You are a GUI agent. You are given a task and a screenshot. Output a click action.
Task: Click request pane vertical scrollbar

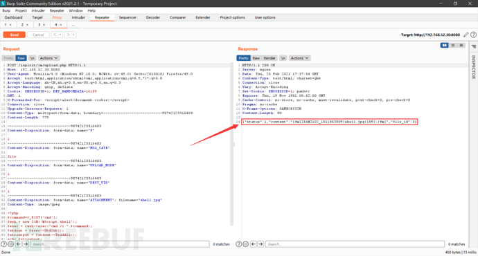[231, 145]
